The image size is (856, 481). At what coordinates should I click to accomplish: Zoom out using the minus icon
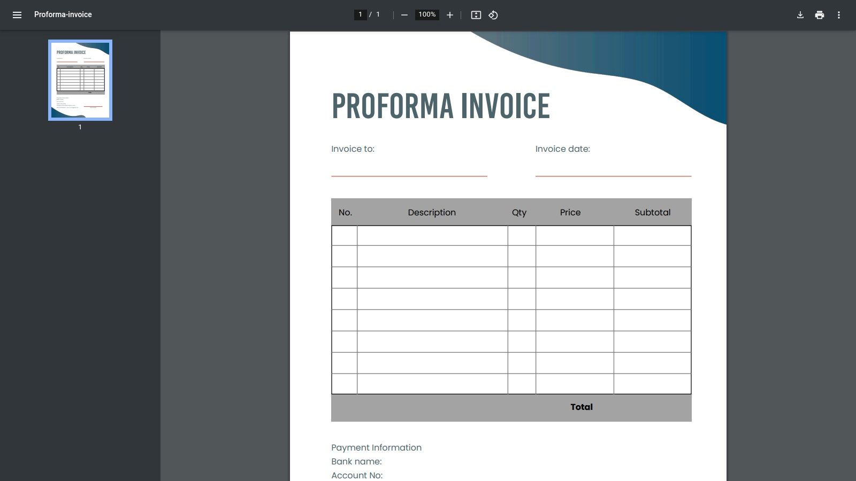(x=404, y=15)
